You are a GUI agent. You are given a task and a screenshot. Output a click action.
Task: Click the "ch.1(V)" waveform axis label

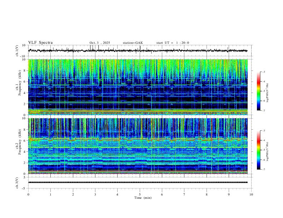(x=18, y=51)
